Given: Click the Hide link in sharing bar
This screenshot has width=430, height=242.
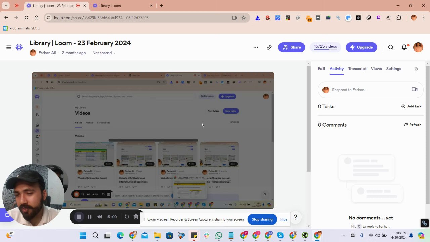Looking at the screenshot, I should click(284, 219).
